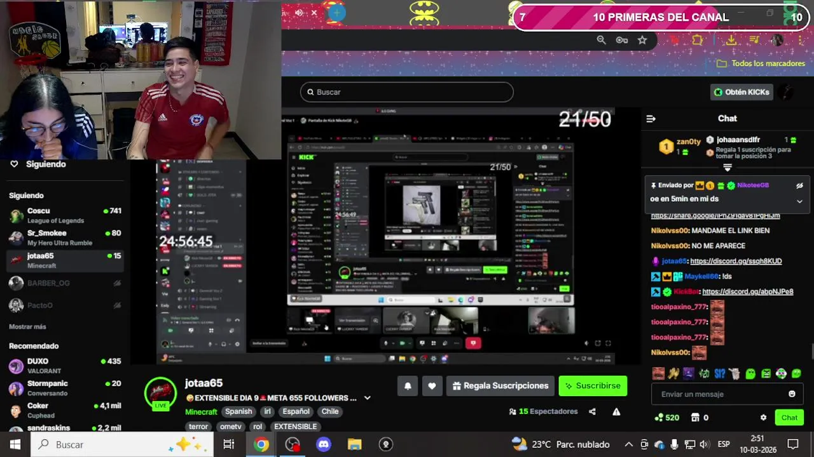Open the DUXO recommended channel
The image size is (814, 457).
(x=65, y=366)
